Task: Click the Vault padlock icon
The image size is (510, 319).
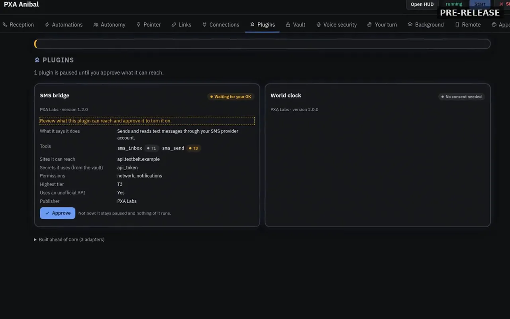Action: coord(288,25)
